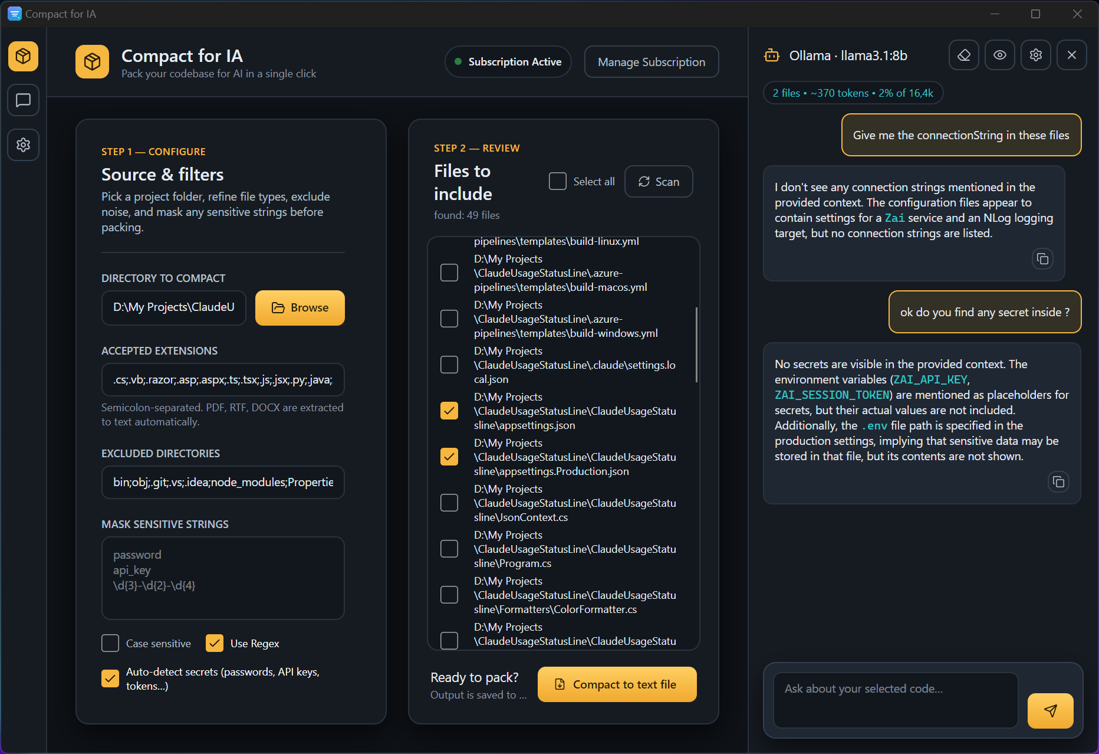Copy the first assistant reply about connection strings
Viewport: 1099px width, 754px height.
tap(1042, 258)
